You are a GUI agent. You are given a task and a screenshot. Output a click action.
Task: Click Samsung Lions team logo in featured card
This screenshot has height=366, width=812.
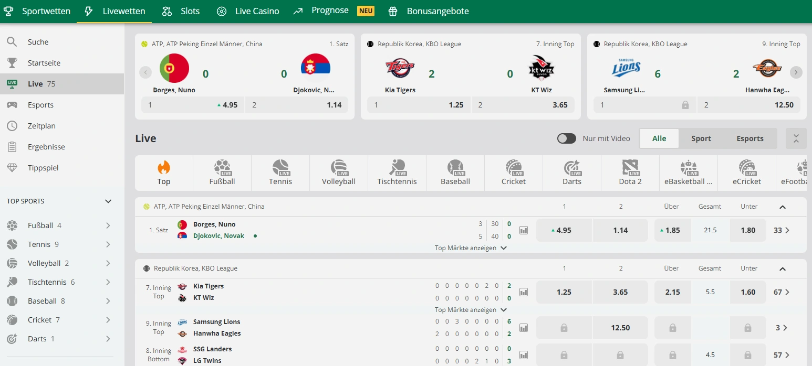(626, 68)
